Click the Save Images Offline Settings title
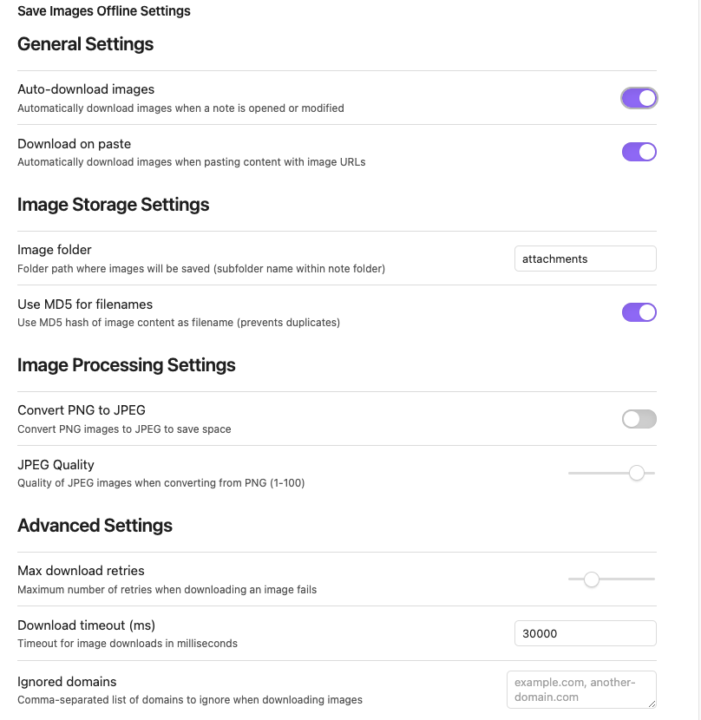 104,11
